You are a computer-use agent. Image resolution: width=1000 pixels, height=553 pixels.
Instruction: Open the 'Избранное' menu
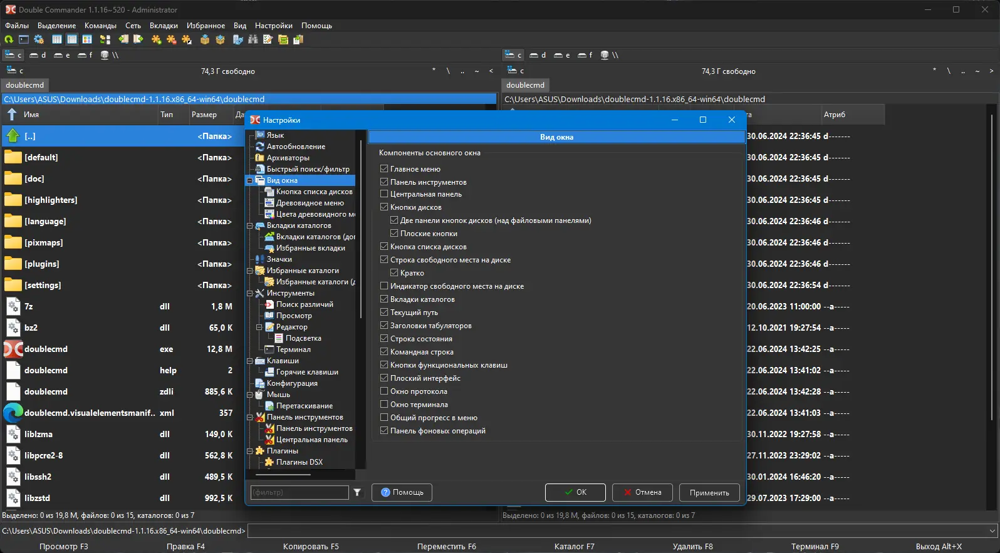pos(206,26)
